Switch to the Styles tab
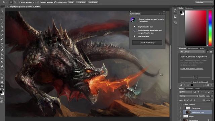Screen dimensions: 215x121 [202, 48]
